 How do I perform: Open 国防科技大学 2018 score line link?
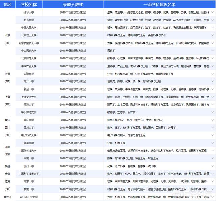[73, 151]
